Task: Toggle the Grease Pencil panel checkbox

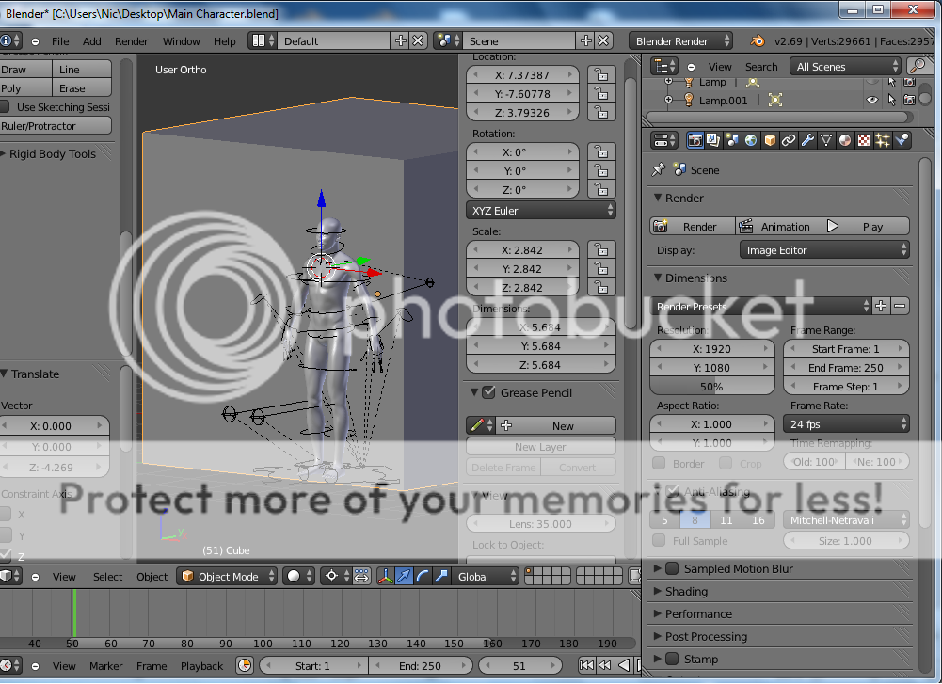Action: (x=487, y=392)
